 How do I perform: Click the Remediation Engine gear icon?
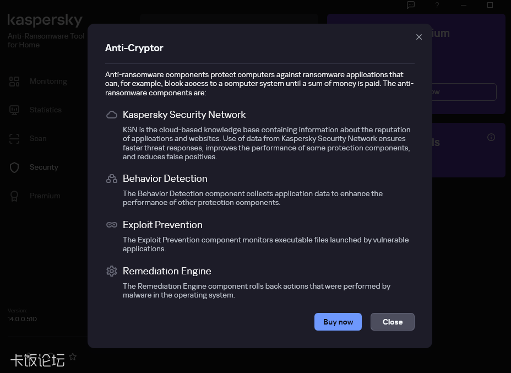(x=112, y=271)
